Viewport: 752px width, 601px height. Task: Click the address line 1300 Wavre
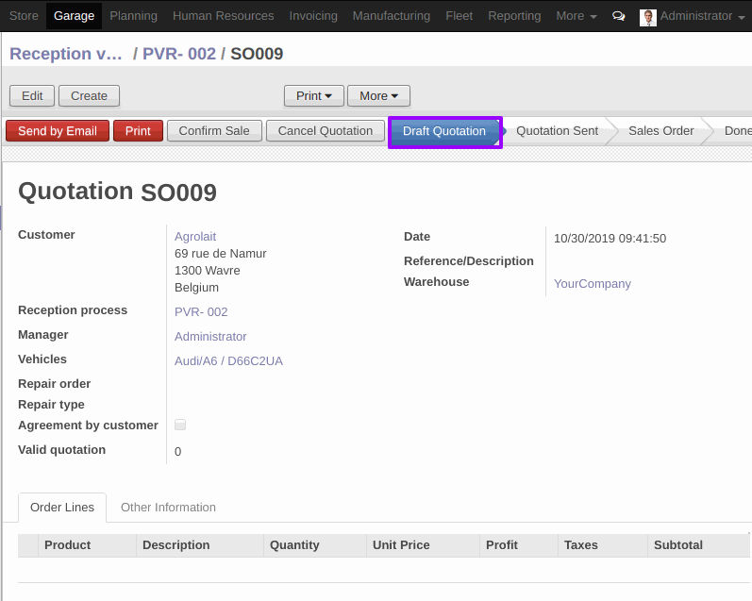tap(208, 271)
